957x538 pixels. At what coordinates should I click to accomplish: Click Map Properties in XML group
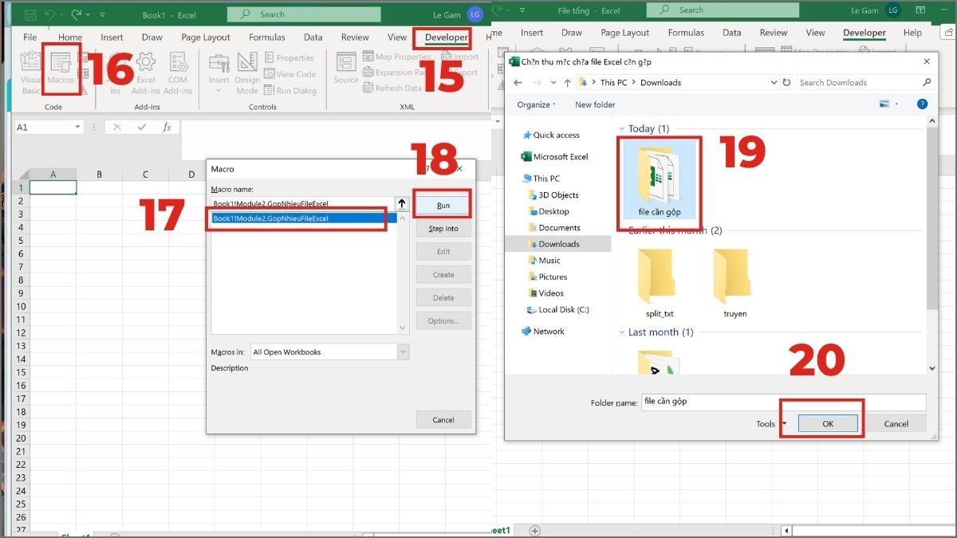coord(397,57)
